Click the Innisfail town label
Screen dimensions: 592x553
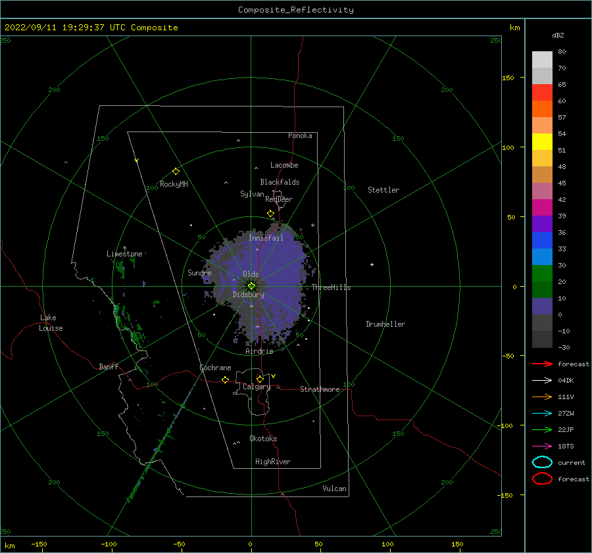point(266,238)
